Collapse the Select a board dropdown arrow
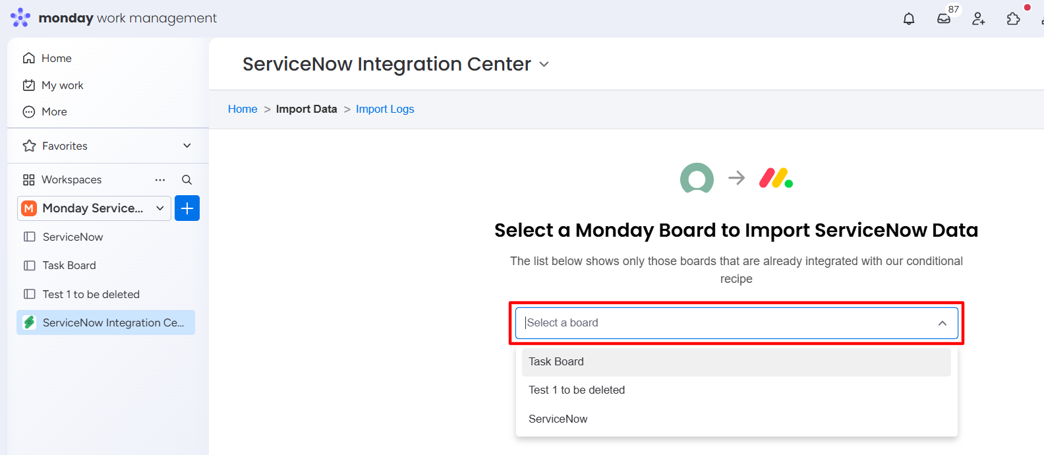 pos(942,323)
